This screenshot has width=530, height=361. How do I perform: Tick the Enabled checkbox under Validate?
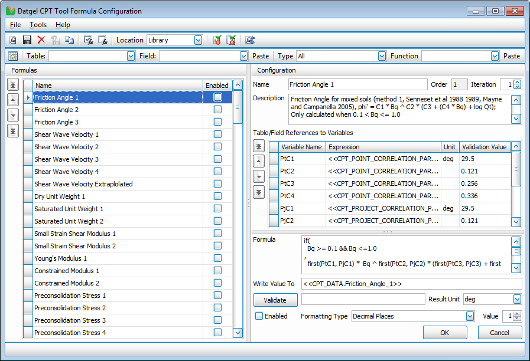tap(259, 316)
